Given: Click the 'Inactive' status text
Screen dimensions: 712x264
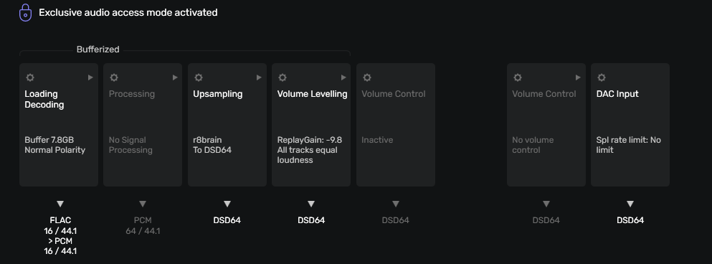Looking at the screenshot, I should coord(377,140).
